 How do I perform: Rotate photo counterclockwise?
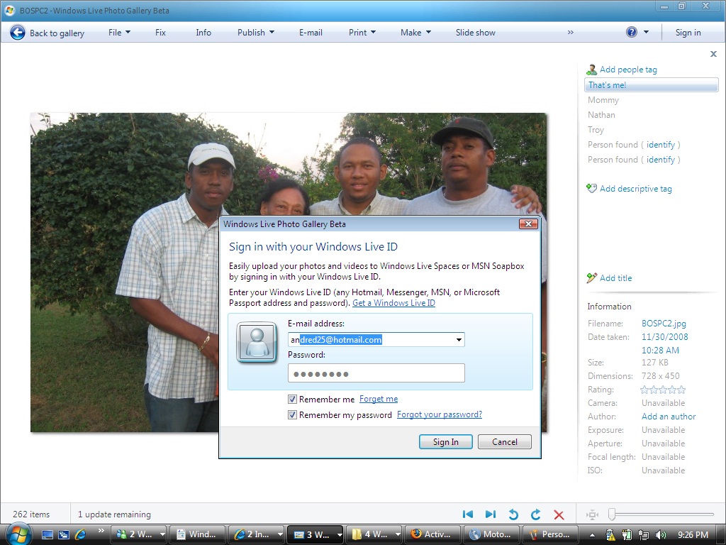[513, 514]
